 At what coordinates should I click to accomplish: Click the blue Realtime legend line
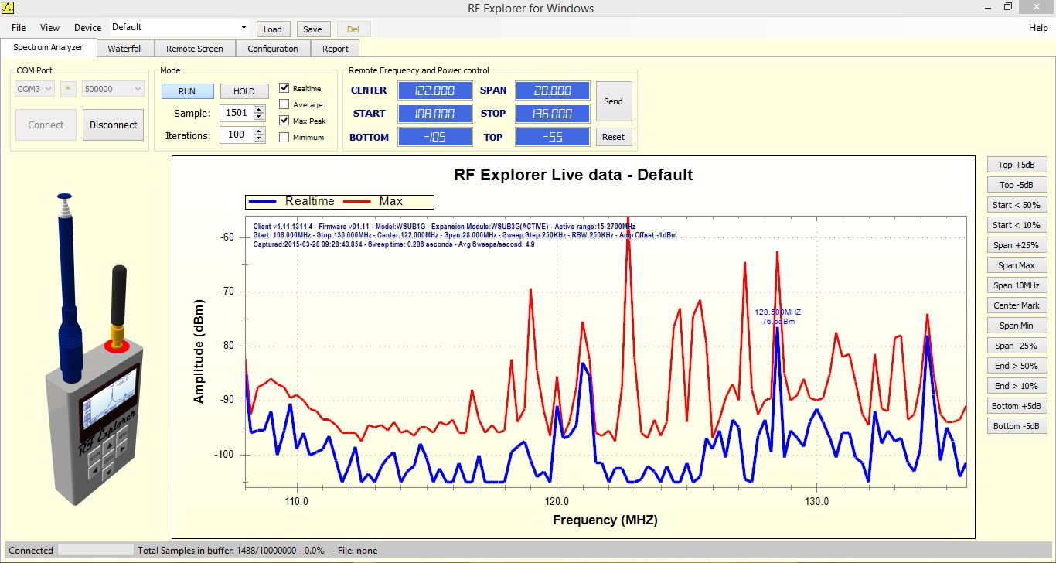[x=263, y=202]
